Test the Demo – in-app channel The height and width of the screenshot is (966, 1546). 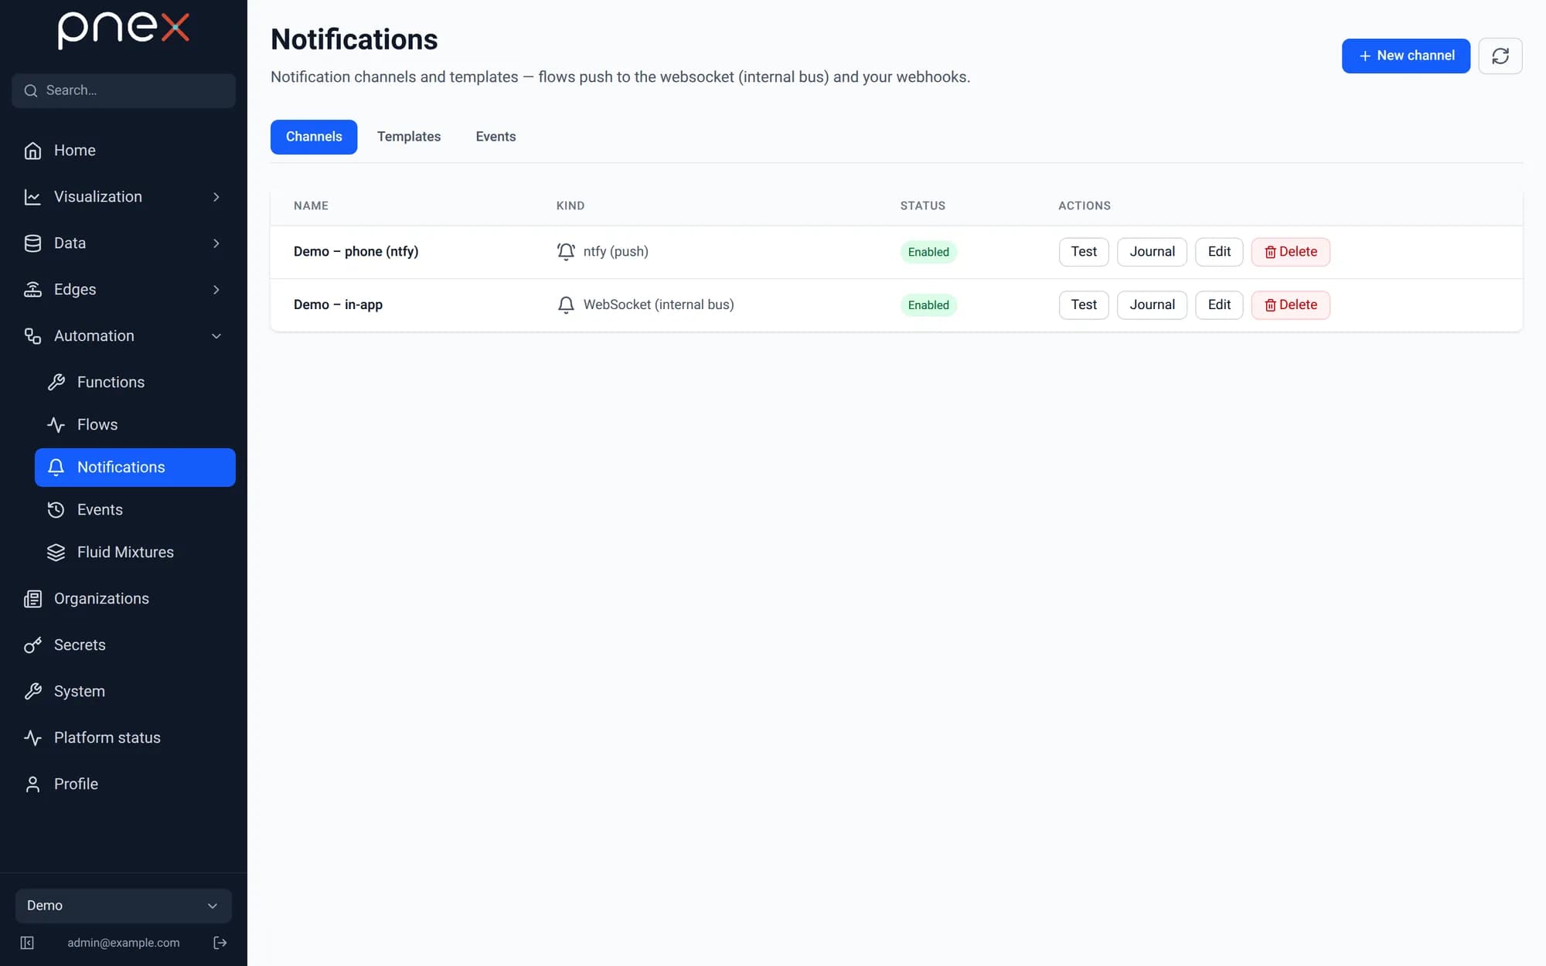1084,304
